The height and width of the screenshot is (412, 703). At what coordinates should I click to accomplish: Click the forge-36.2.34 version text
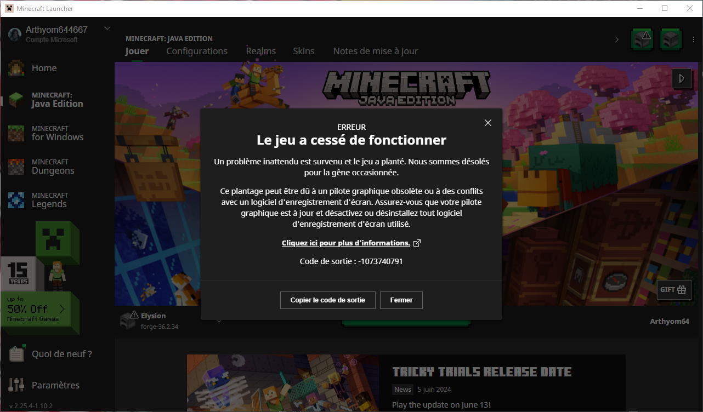click(160, 327)
